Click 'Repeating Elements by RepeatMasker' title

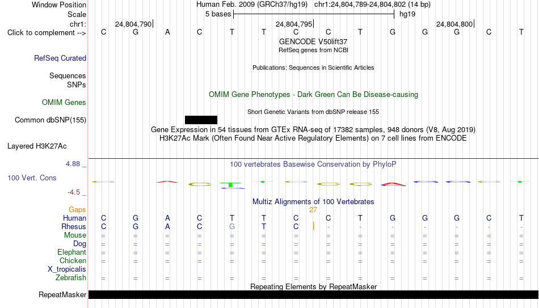point(314,286)
